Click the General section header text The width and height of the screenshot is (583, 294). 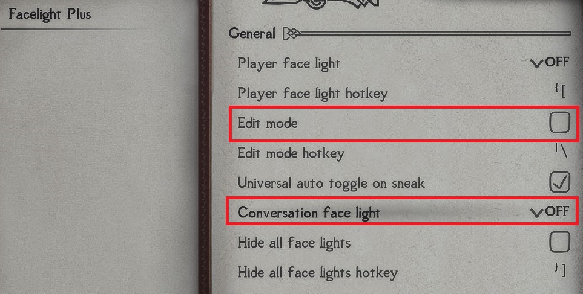click(252, 33)
